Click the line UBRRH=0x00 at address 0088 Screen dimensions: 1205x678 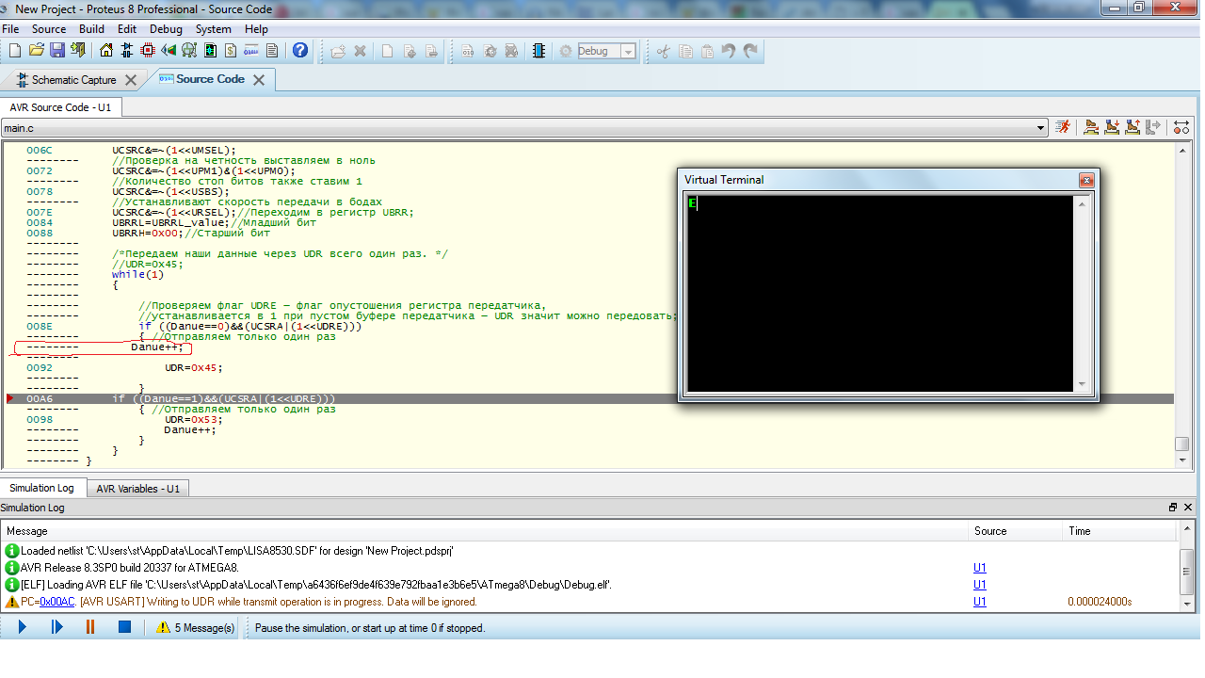coord(191,234)
